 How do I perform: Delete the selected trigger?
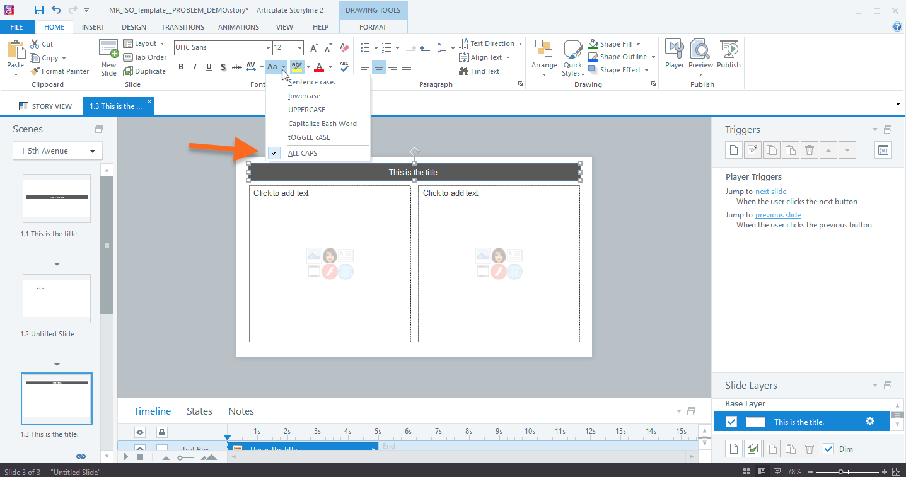click(x=809, y=149)
